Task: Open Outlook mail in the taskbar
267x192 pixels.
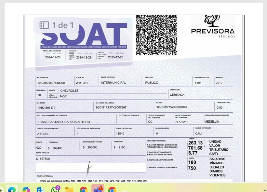Action: pos(41,189)
